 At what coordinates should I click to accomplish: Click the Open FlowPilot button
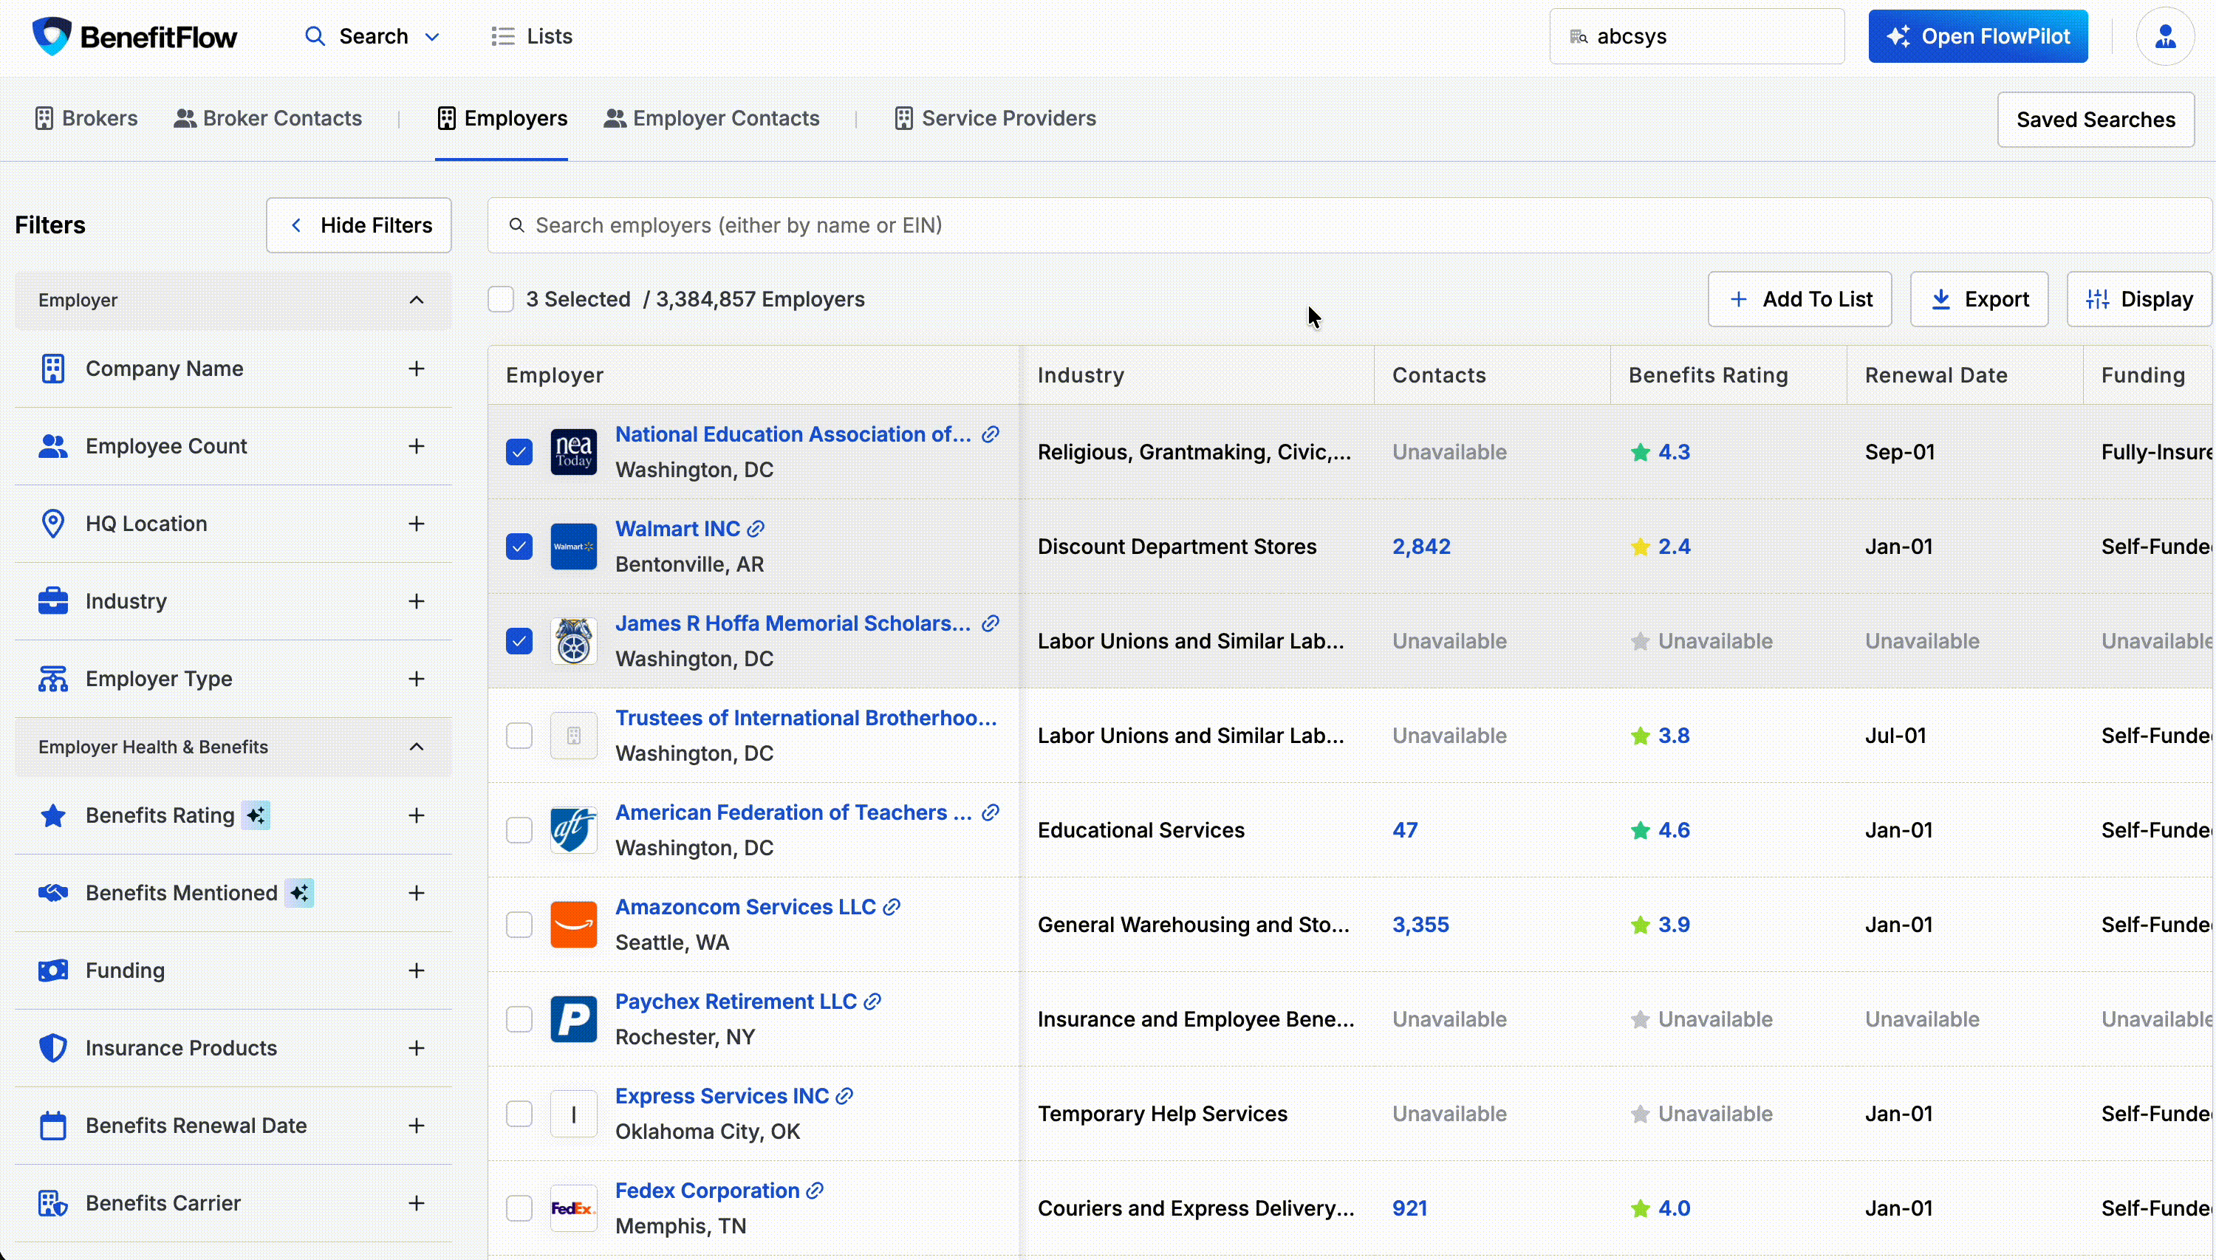1979,35
